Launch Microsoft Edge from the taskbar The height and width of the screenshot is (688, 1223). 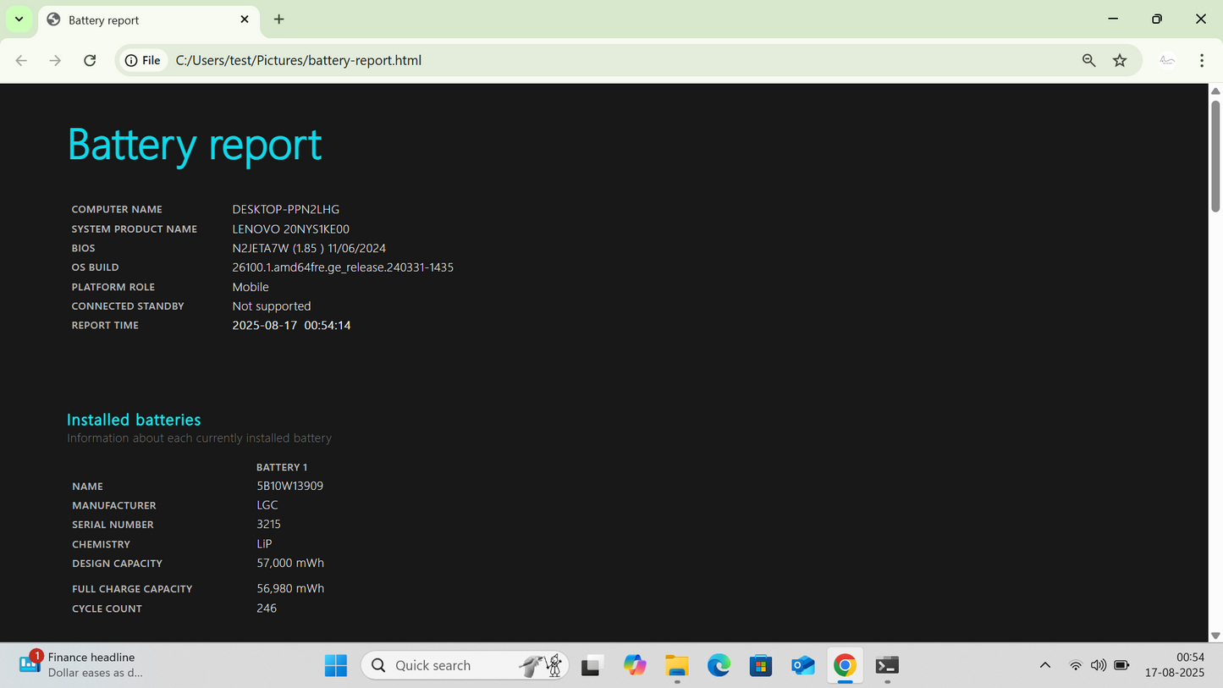(719, 665)
